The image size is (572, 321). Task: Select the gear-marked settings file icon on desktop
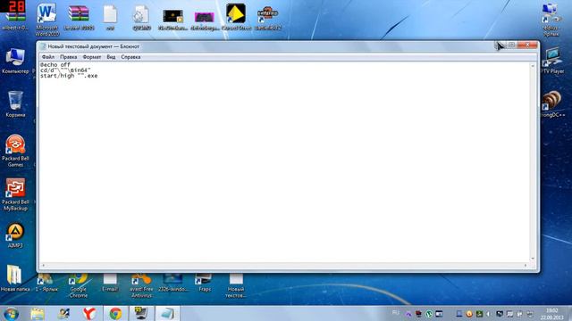point(141,17)
